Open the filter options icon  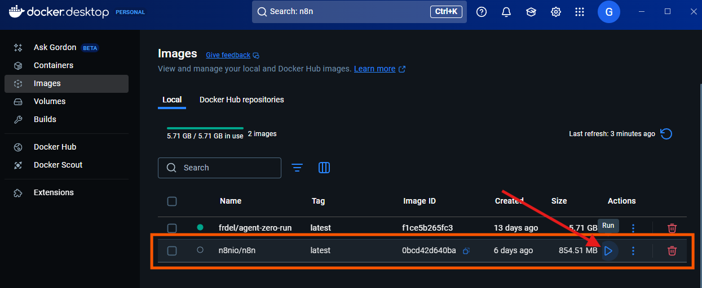pos(297,168)
